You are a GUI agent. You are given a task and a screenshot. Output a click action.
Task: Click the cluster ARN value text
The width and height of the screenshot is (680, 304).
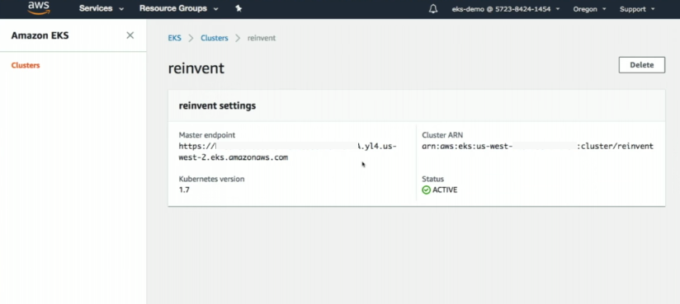tap(537, 147)
